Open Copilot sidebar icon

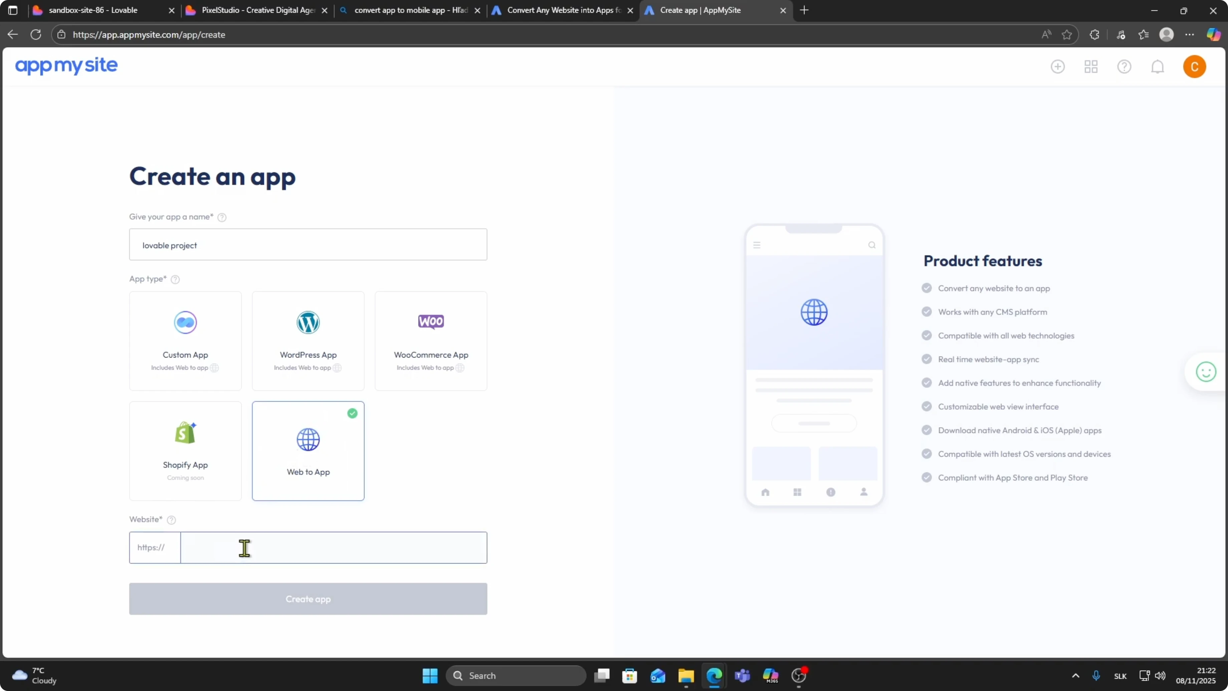tap(1213, 34)
